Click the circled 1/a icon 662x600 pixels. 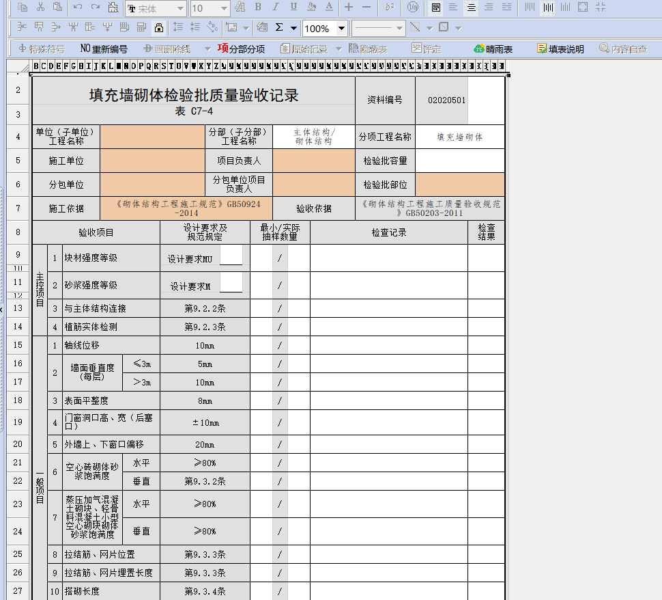[x=413, y=8]
